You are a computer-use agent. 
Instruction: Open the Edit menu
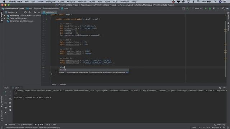(33, 1)
